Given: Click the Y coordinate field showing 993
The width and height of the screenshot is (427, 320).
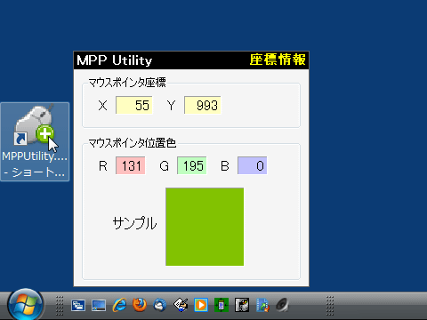Looking at the screenshot, I should (203, 105).
